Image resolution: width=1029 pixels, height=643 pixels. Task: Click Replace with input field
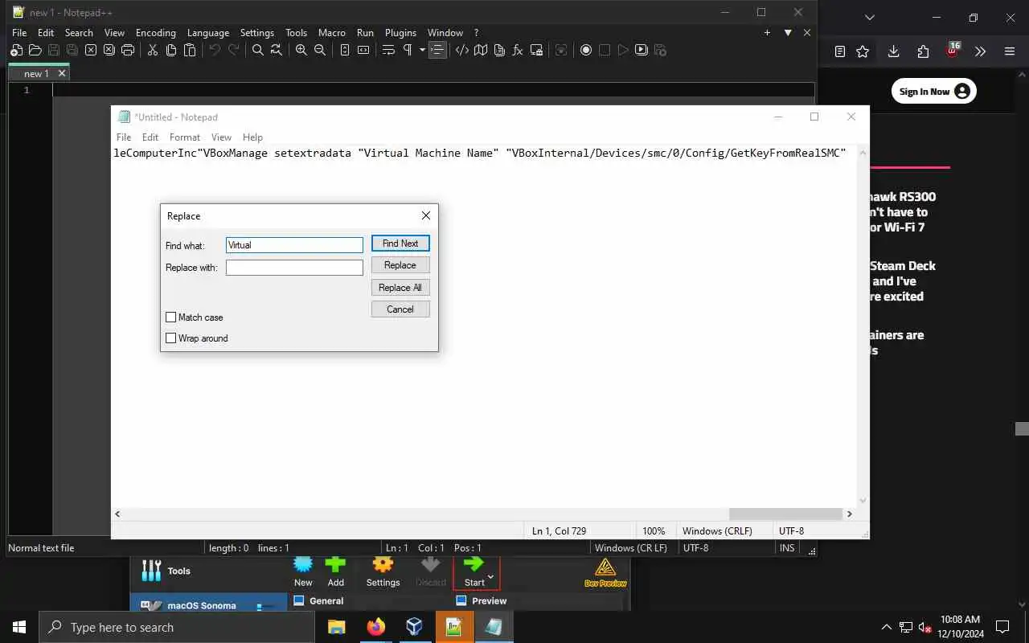tap(294, 268)
